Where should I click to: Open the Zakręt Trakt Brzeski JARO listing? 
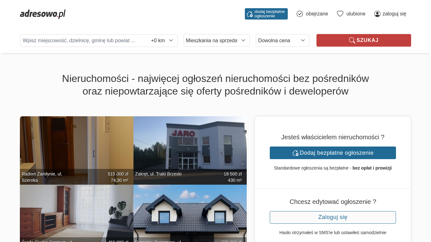pos(190,150)
